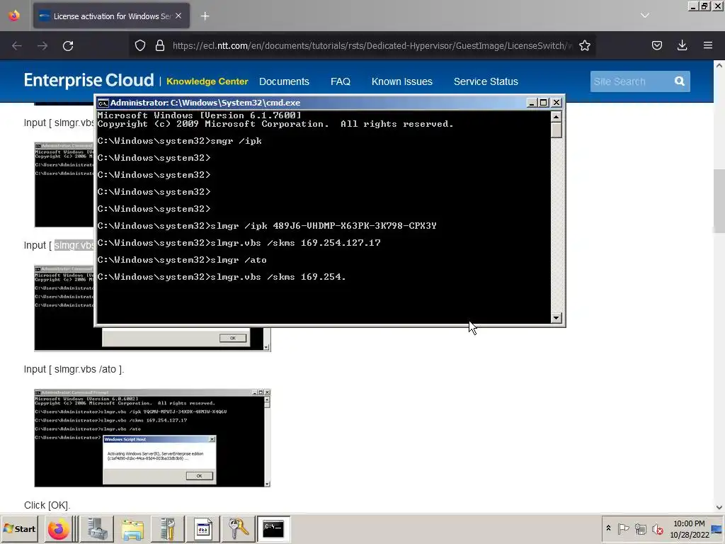
Task: Open the keys icon in the taskbar
Action: (x=238, y=528)
